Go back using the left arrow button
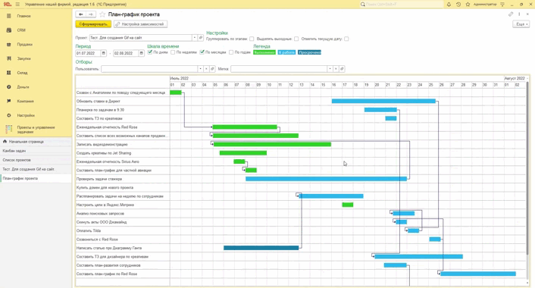 coord(80,14)
